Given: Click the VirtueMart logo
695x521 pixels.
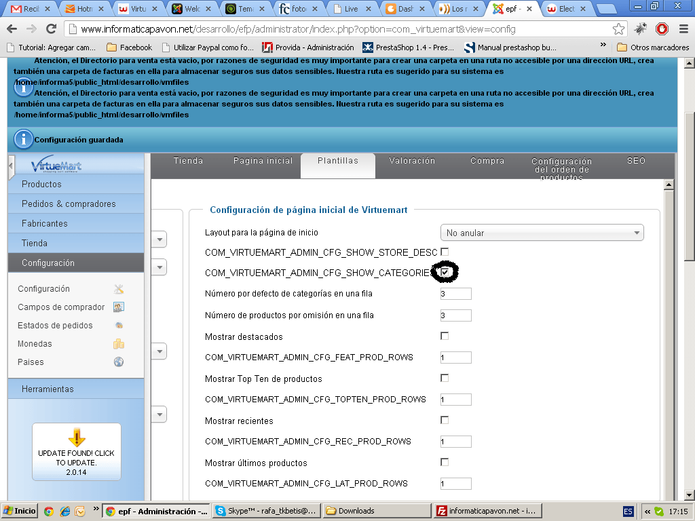Looking at the screenshot, I should pyautogui.click(x=56, y=164).
